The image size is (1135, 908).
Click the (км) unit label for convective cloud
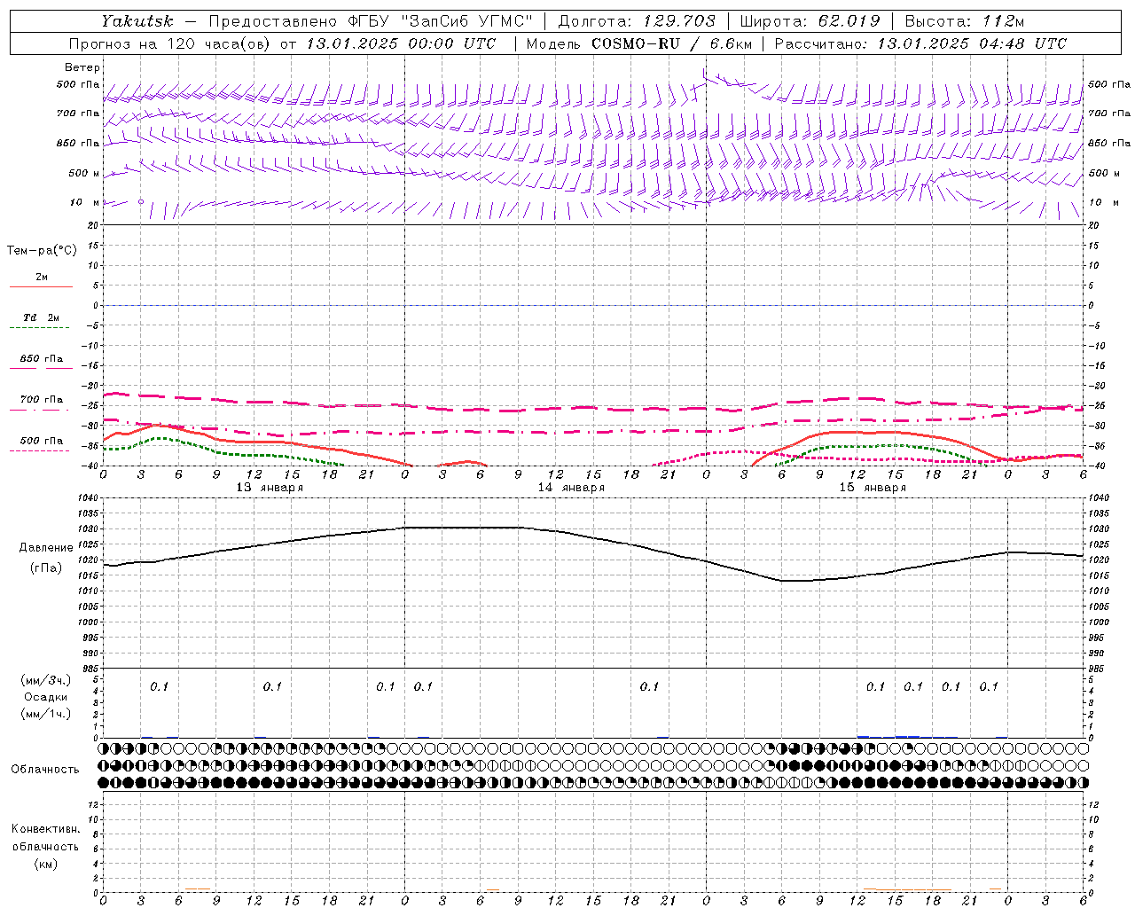[x=45, y=864]
